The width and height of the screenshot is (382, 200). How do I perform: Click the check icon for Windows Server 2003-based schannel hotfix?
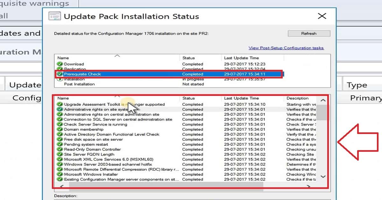tap(60, 164)
